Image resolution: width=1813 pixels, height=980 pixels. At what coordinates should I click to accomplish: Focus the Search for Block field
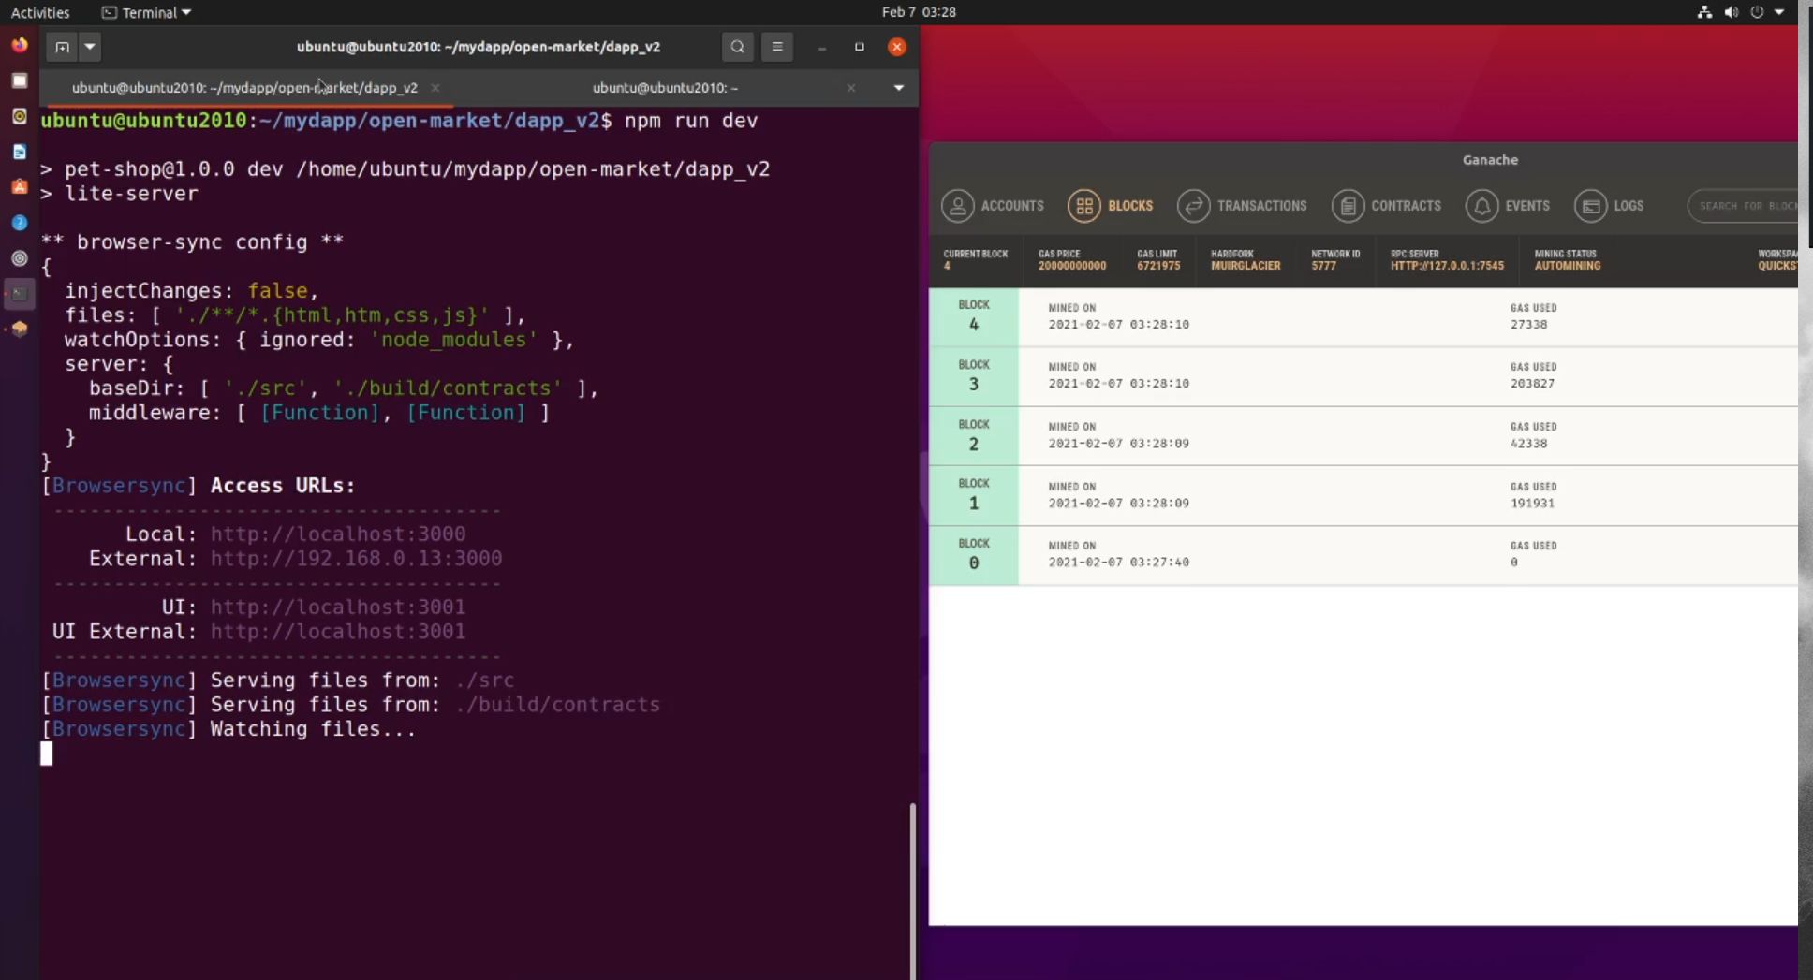[x=1744, y=206]
